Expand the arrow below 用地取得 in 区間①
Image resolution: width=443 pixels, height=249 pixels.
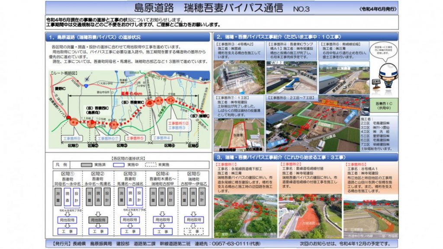click(68, 226)
